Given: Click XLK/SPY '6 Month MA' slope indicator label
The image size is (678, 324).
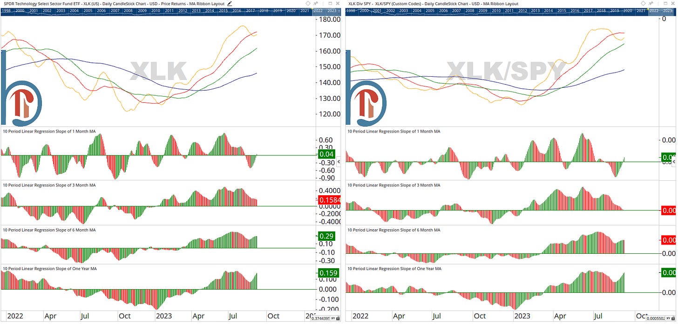Looking at the screenshot, I should [393, 230].
